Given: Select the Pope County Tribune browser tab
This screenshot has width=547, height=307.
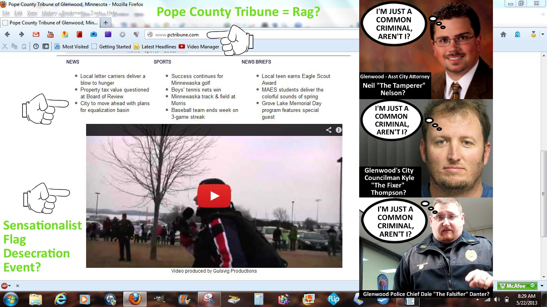Looking at the screenshot, I should [50, 23].
